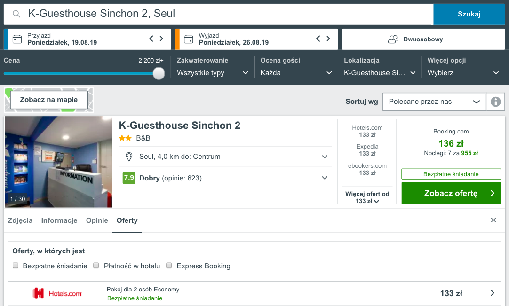Click the sorting info icon

click(x=495, y=102)
